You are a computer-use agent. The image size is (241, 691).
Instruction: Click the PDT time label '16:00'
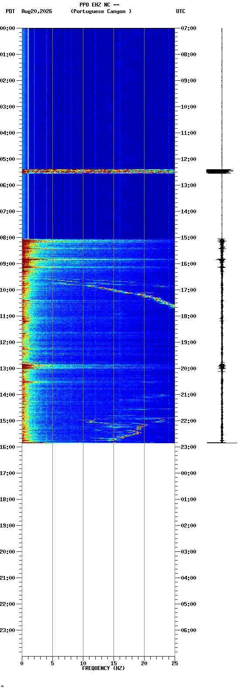coord(7,447)
